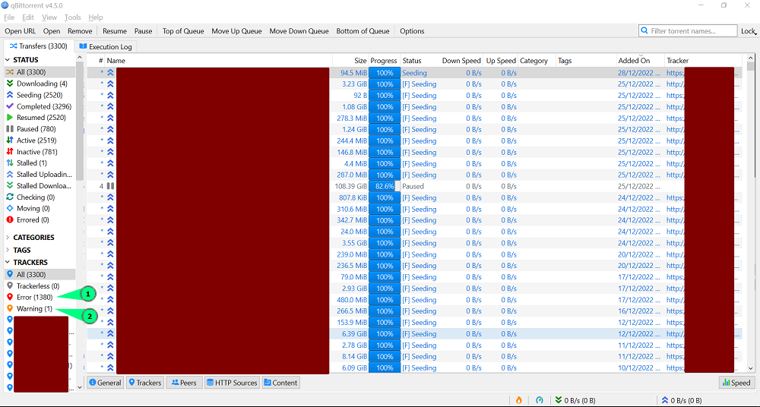Collapse the STATUS section
Image resolution: width=760 pixels, height=407 pixels.
pos(8,60)
